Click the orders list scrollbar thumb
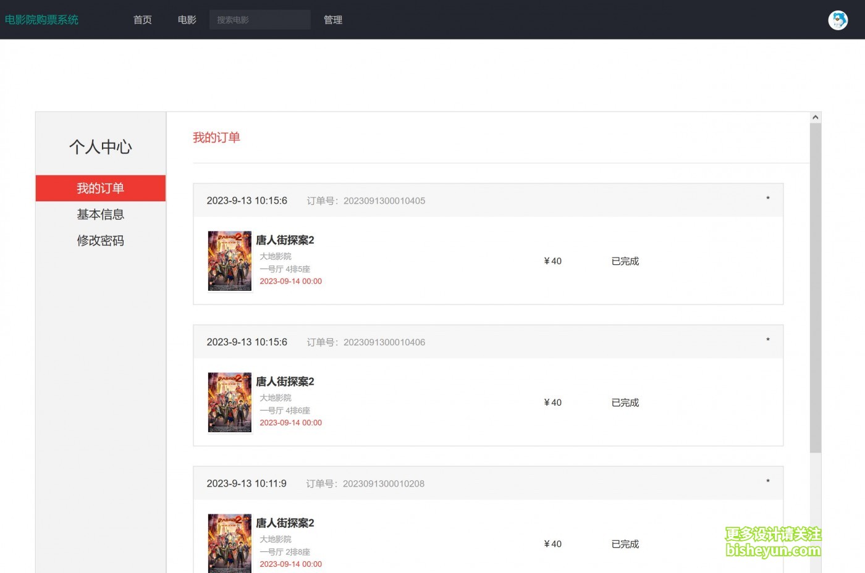Image resolution: width=865 pixels, height=573 pixels. click(x=816, y=287)
